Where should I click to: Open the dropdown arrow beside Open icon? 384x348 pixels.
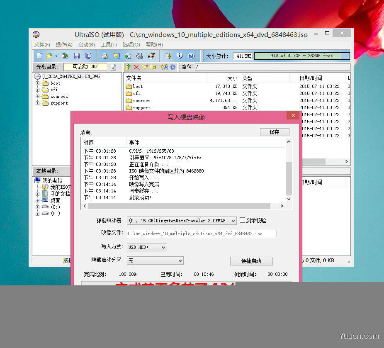click(56, 56)
